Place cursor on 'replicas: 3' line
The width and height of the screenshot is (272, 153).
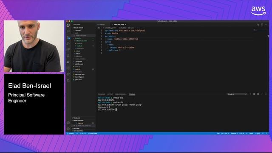[114, 50]
